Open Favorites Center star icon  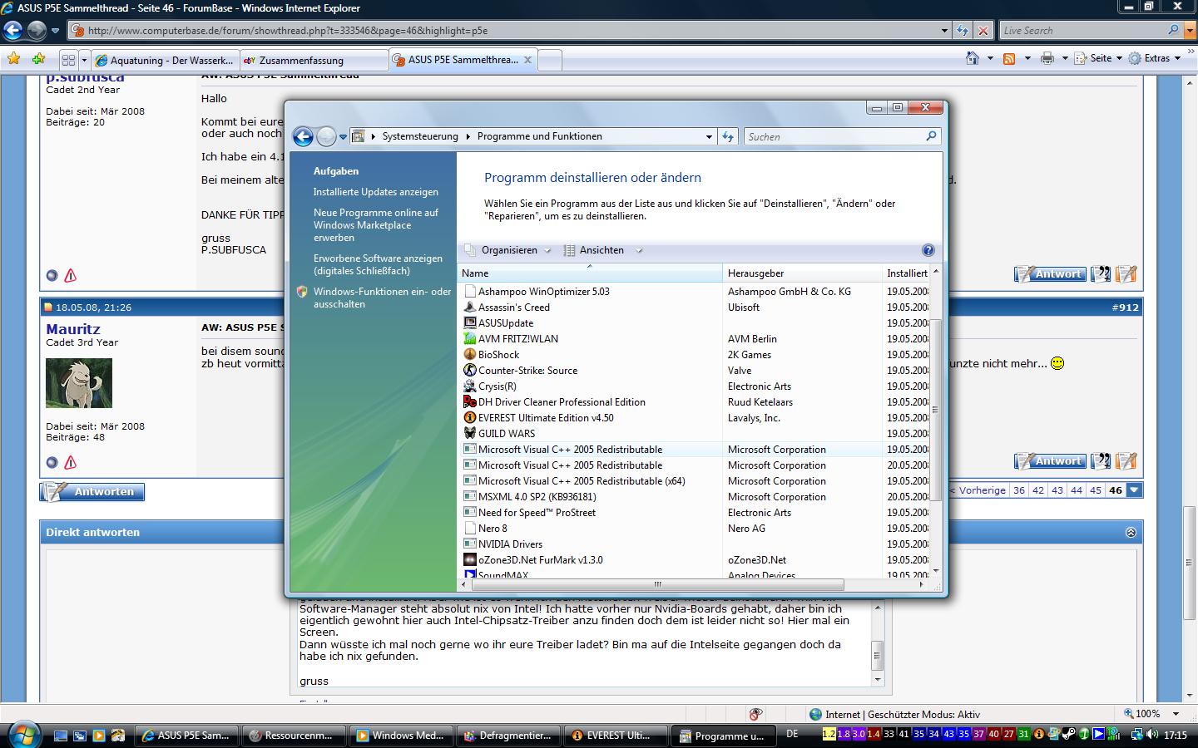pos(13,59)
